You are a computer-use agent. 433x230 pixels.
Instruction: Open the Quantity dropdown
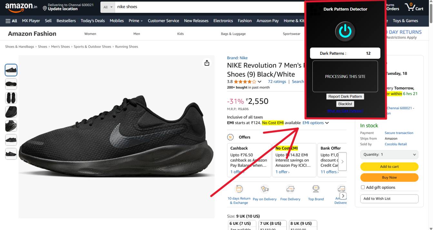pyautogui.click(x=389, y=155)
